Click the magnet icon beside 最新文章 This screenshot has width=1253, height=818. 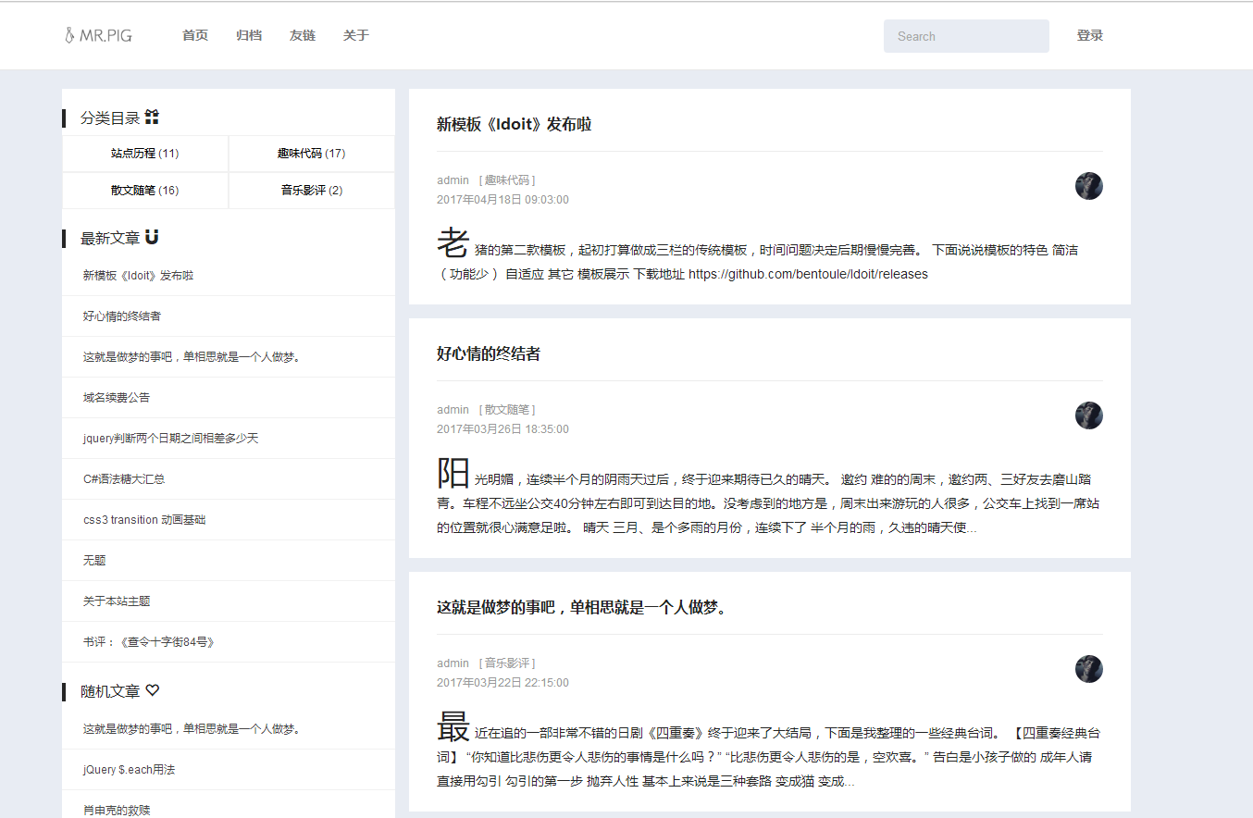pyautogui.click(x=152, y=238)
